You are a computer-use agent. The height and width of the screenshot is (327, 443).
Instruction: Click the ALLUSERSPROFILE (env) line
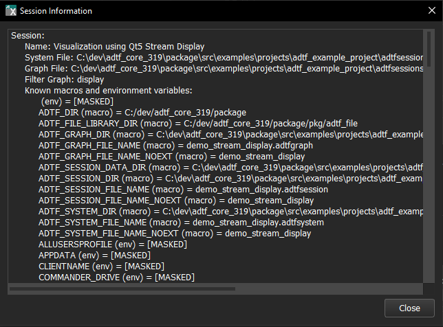pyautogui.click(x=113, y=245)
